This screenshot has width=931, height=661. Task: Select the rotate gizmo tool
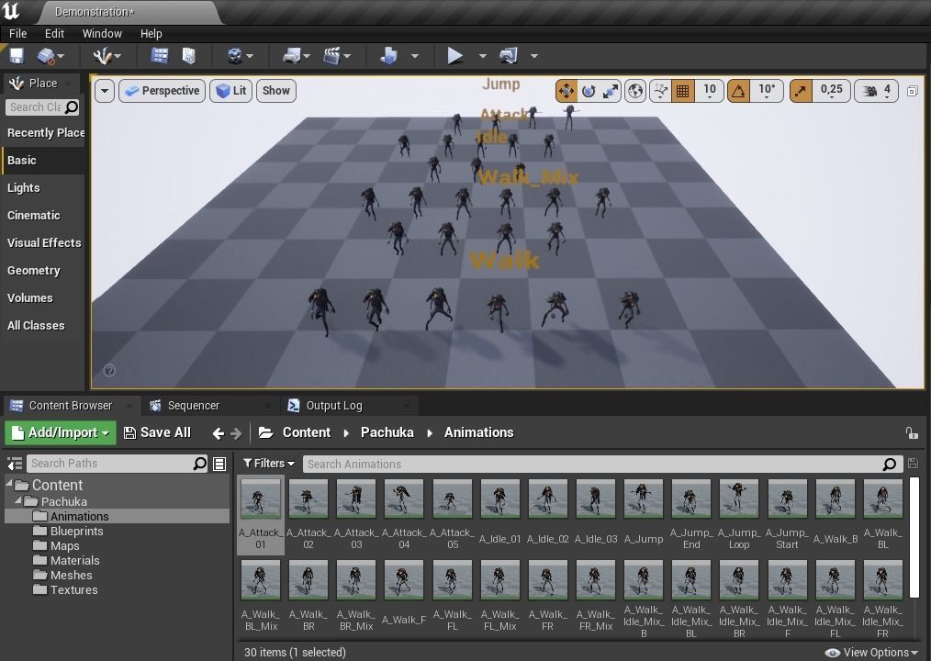[x=589, y=91]
